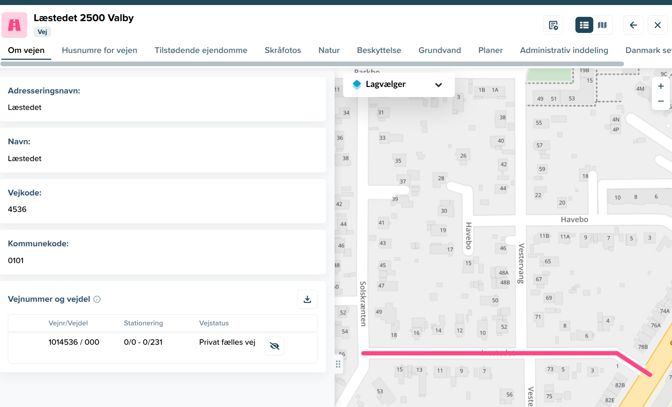Download the Vejnummer og vejdel table

307,299
